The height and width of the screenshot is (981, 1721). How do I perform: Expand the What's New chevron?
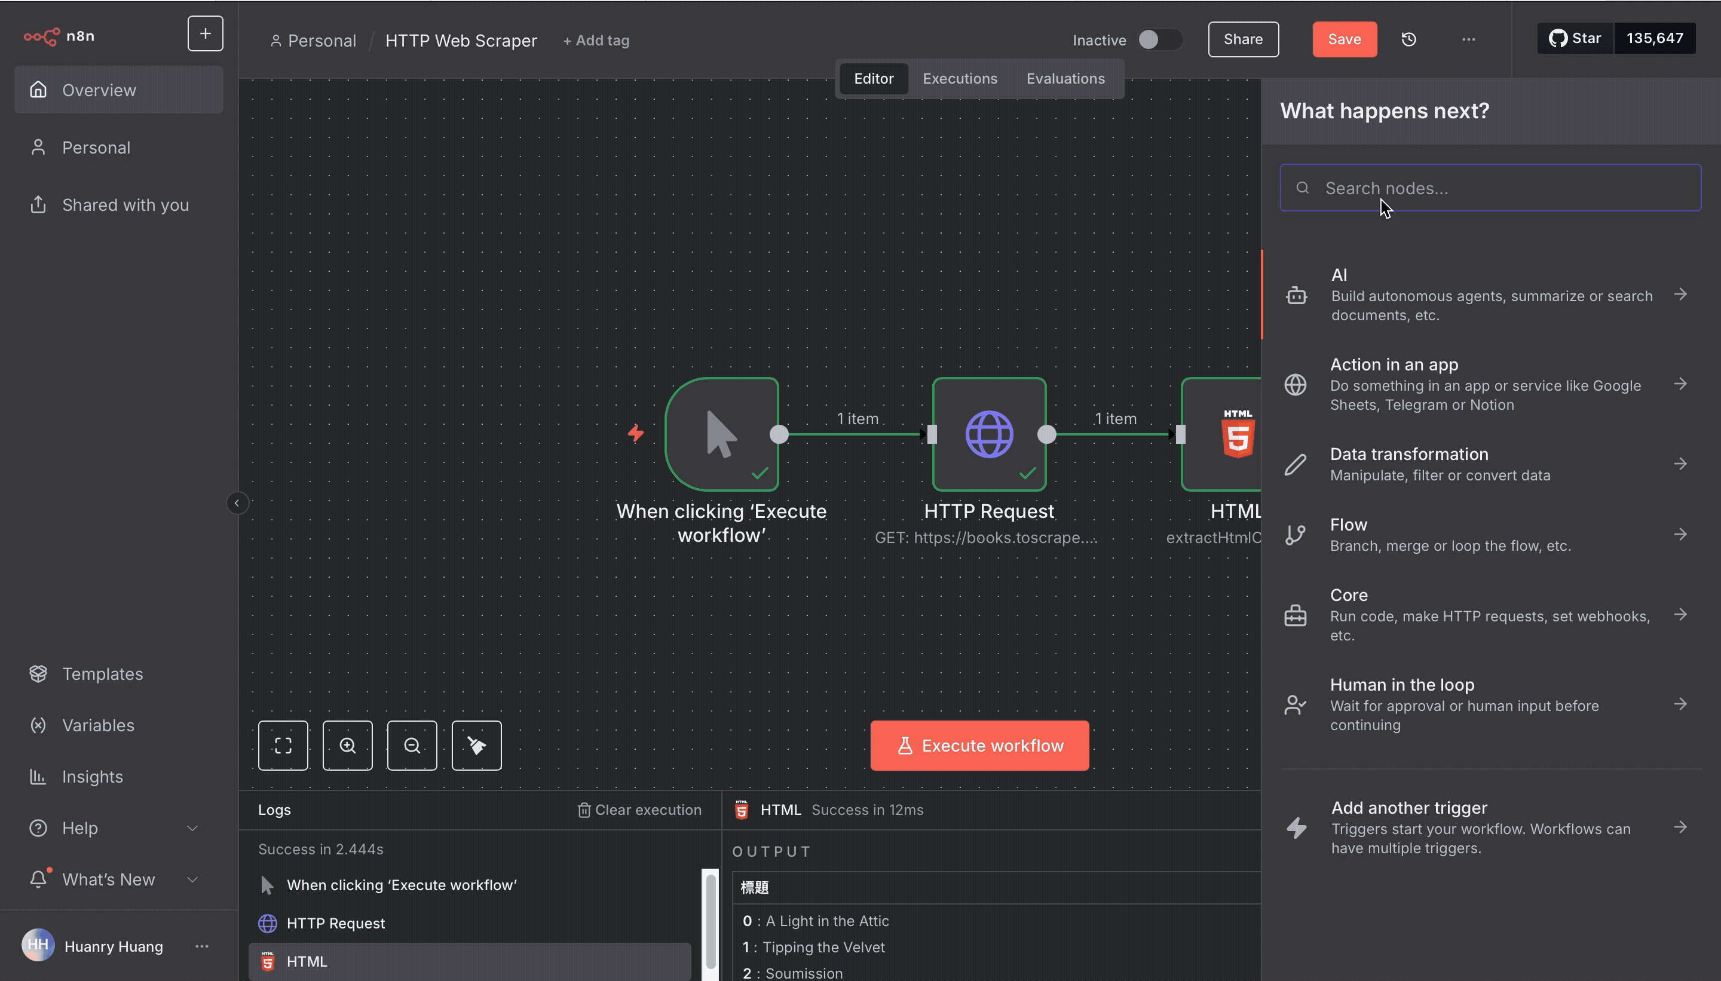point(192,879)
